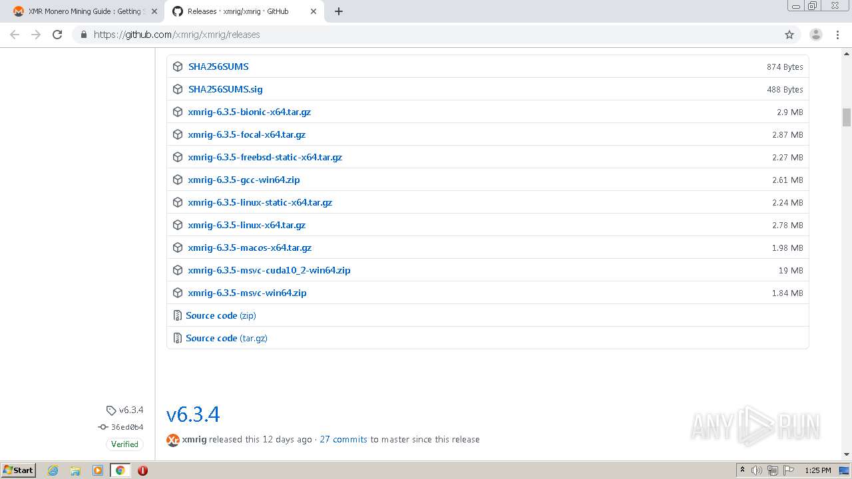Click the red shield taskbar icon
Viewport: 852px width, 479px height.
tap(142, 470)
